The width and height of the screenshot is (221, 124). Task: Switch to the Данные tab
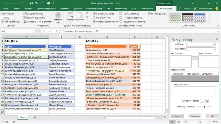(78, 9)
